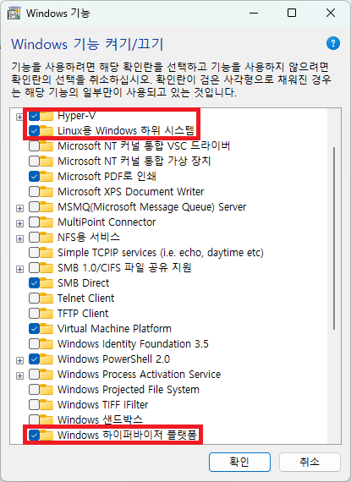Uncheck the Microsoft PDF로 인쇄 checkbox
Screen dimensions: 351x482
pyautogui.click(x=34, y=177)
